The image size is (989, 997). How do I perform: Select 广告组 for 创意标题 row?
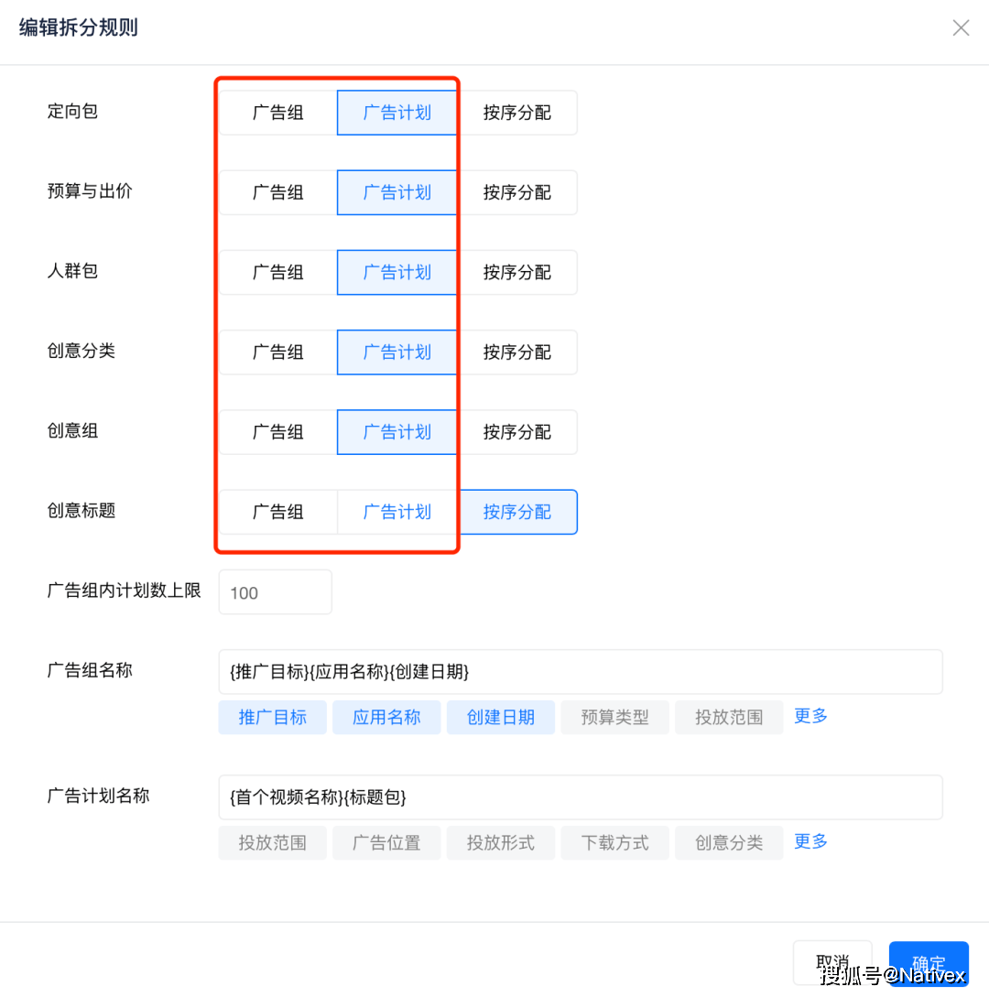(278, 512)
